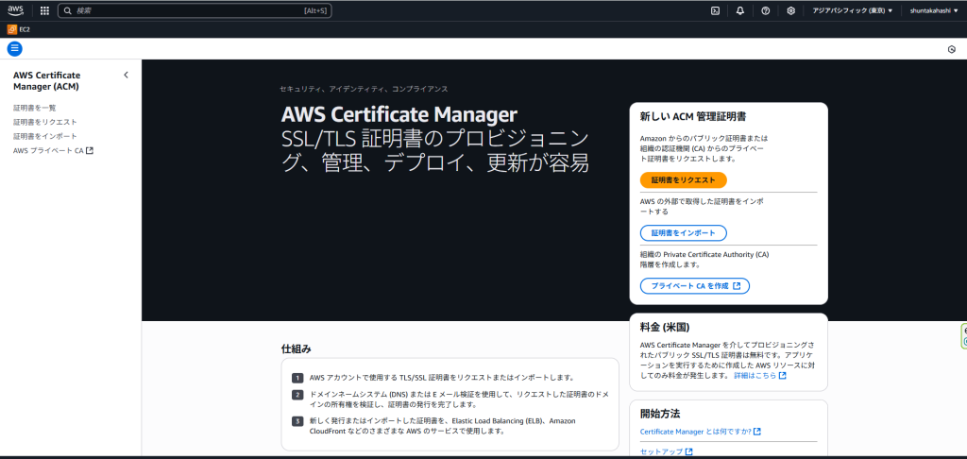Click the orange 証明書をリクエスト button

(x=684, y=180)
